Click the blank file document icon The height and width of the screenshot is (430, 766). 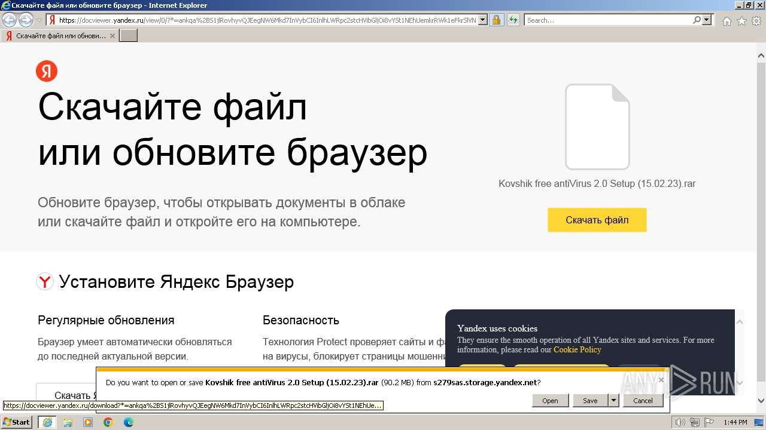(597, 127)
